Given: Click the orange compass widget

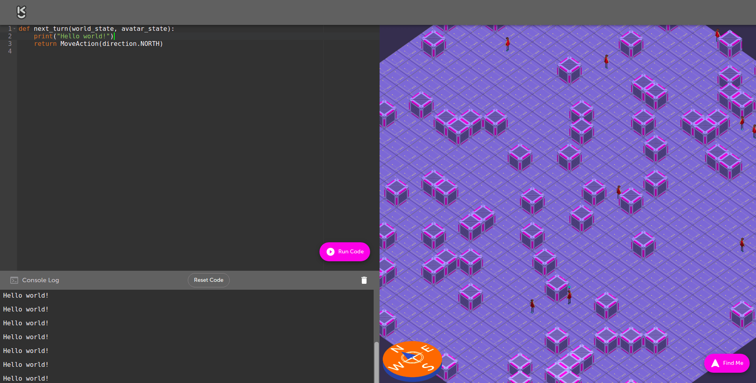Looking at the screenshot, I should pyautogui.click(x=412, y=361).
